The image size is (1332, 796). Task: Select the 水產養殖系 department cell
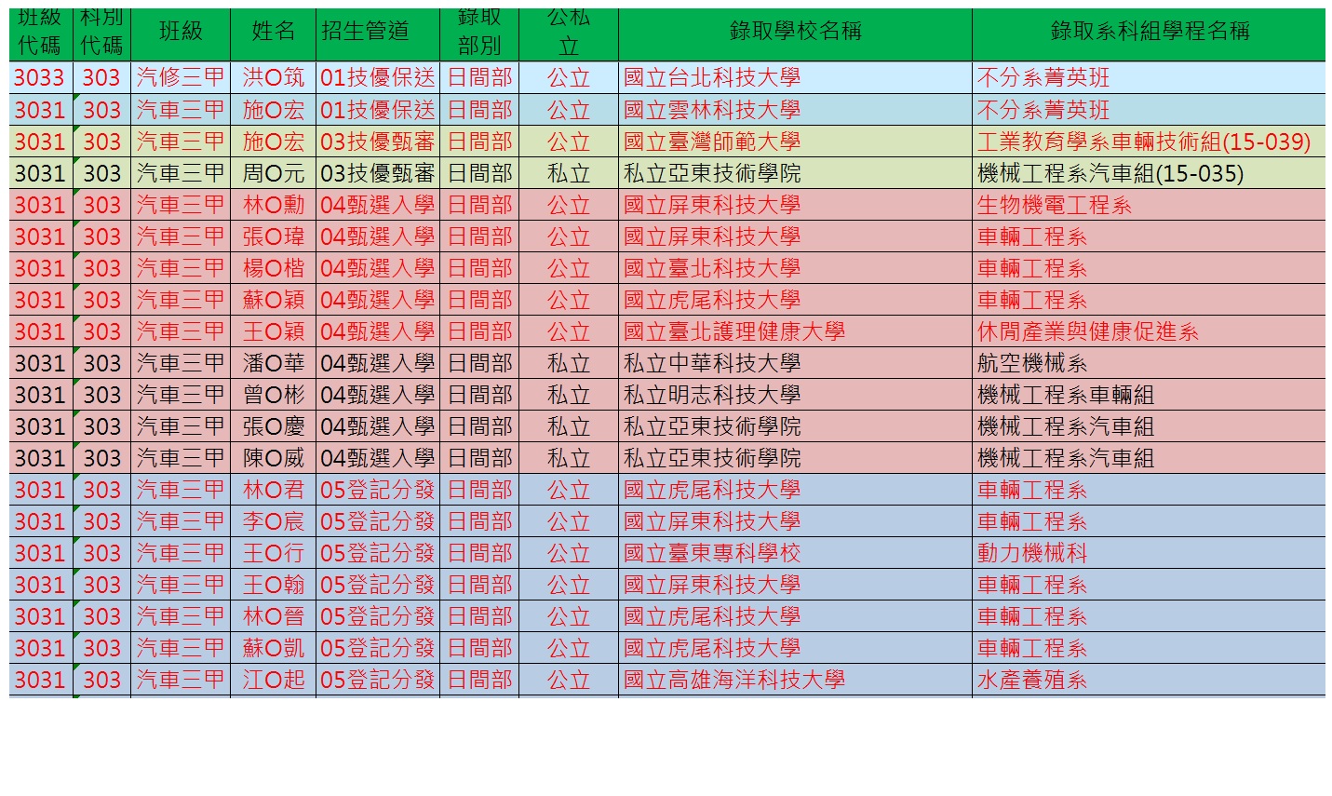(1032, 680)
